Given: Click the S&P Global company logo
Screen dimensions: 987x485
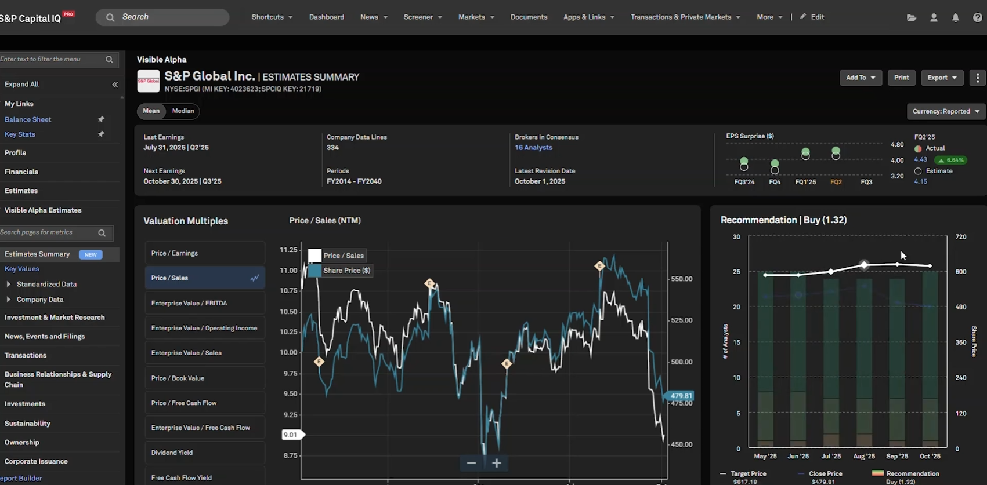Looking at the screenshot, I should (x=149, y=81).
